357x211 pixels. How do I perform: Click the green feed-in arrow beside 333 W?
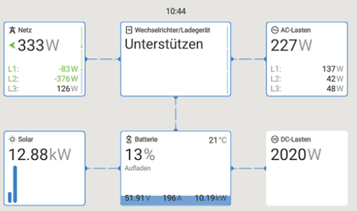coord(12,45)
